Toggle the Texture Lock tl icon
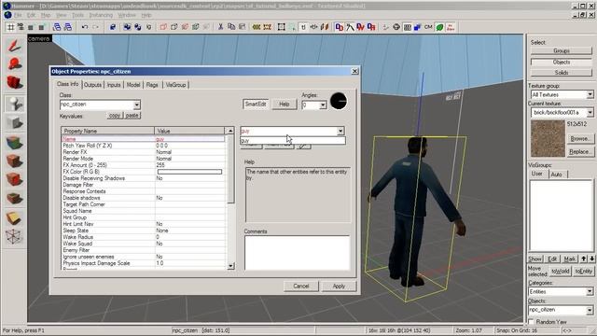This screenshot has width=597, height=336. tap(303, 27)
